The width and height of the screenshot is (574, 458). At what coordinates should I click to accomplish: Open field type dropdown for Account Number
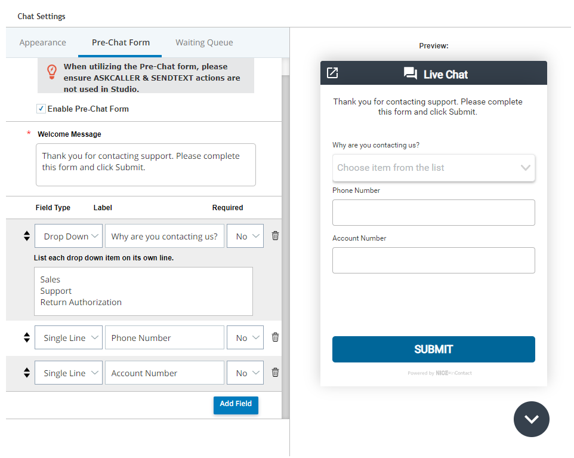point(69,373)
